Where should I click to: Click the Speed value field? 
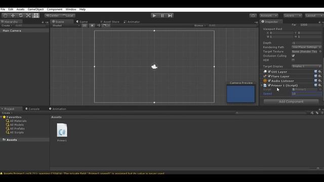pyautogui.click(x=306, y=94)
